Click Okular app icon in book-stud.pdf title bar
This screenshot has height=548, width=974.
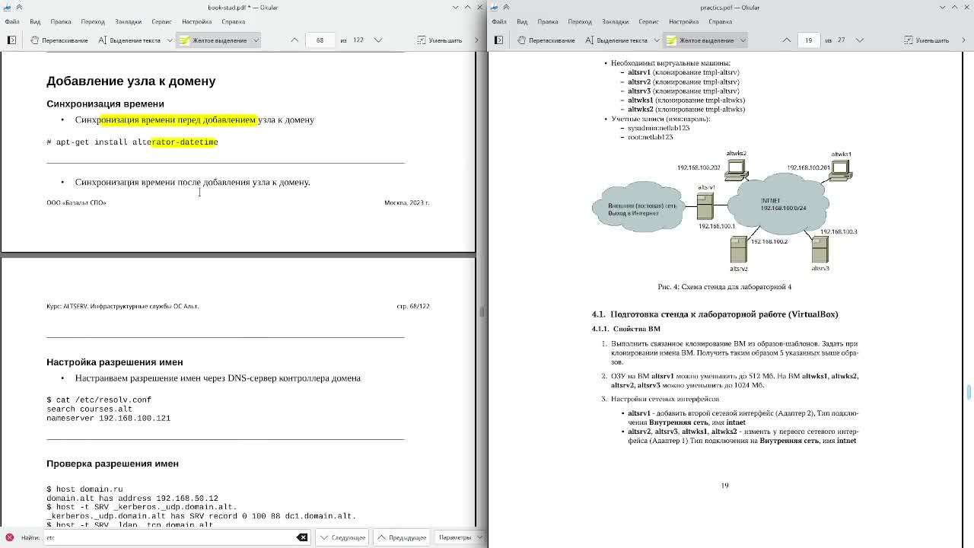pos(8,7)
